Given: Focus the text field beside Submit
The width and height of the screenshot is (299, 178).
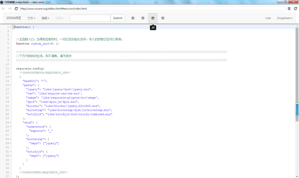Looking at the screenshot, I should click(90, 18).
